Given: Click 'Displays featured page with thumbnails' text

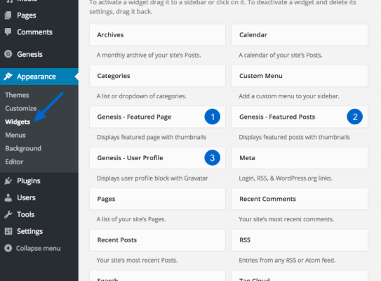Looking at the screenshot, I should point(152,137).
